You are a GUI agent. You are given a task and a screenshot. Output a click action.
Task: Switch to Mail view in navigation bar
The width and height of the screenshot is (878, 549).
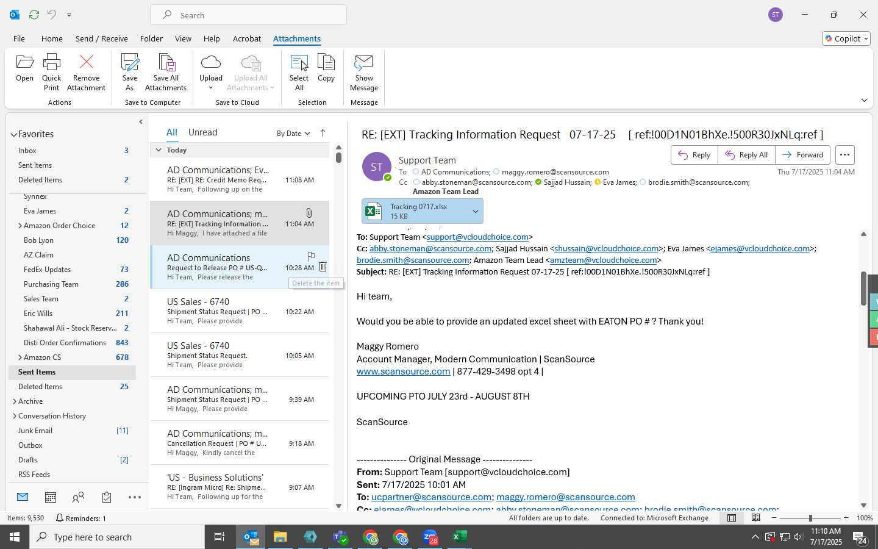click(x=23, y=497)
